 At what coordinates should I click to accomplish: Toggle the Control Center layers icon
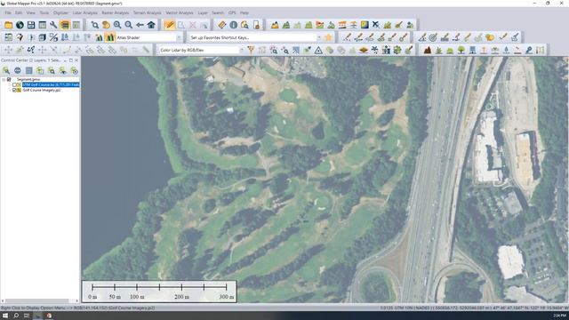click(x=65, y=25)
